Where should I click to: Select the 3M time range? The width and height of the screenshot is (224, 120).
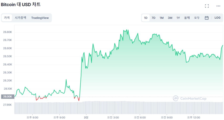click(170, 18)
